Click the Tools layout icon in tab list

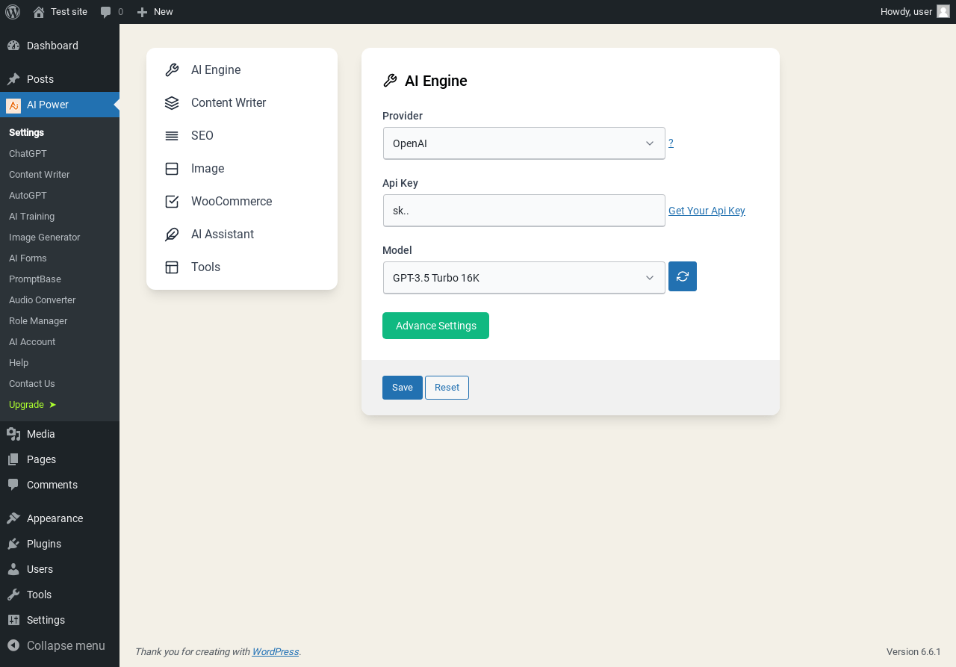172,267
